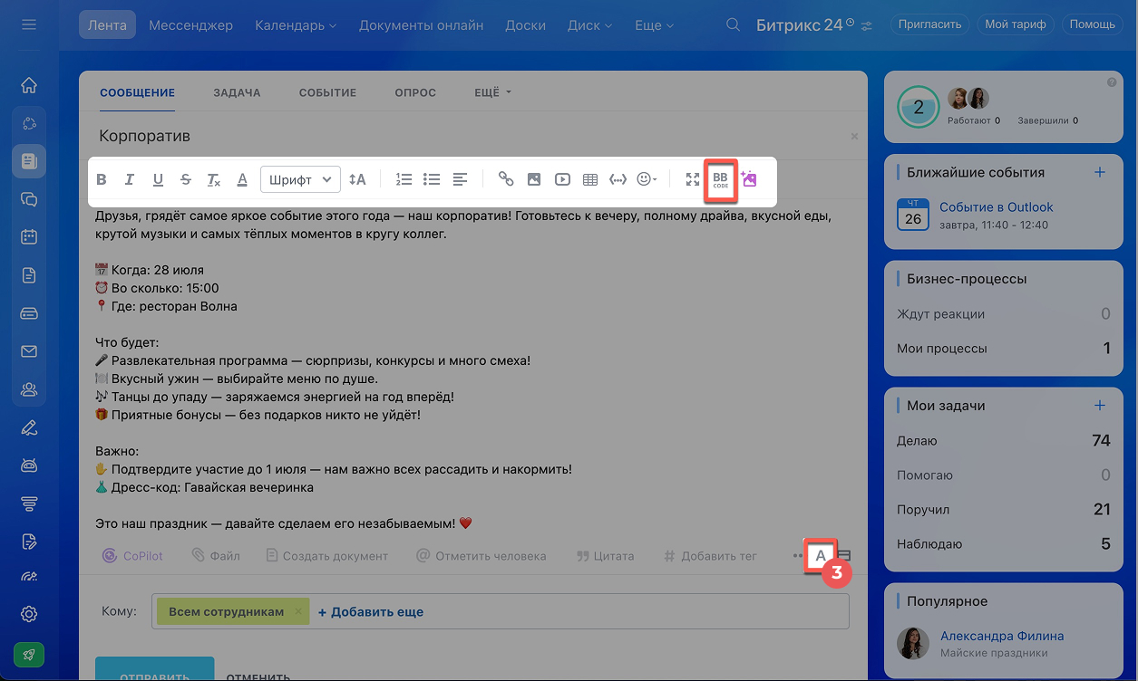This screenshot has width=1138, height=681.
Task: Go to home in the left sidebar
Action: tap(29, 85)
